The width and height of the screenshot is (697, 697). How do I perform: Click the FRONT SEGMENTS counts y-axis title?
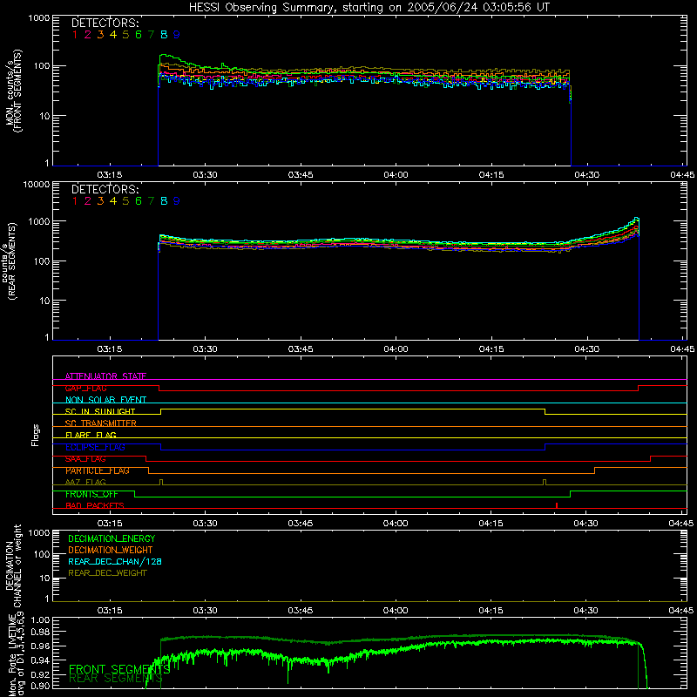tap(13, 91)
